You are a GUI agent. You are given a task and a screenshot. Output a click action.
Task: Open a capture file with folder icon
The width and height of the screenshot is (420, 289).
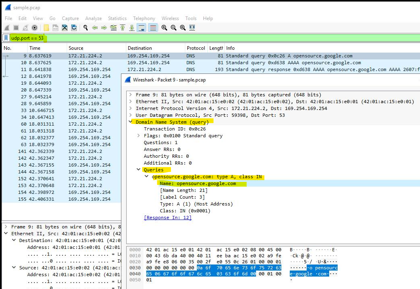click(46, 28)
